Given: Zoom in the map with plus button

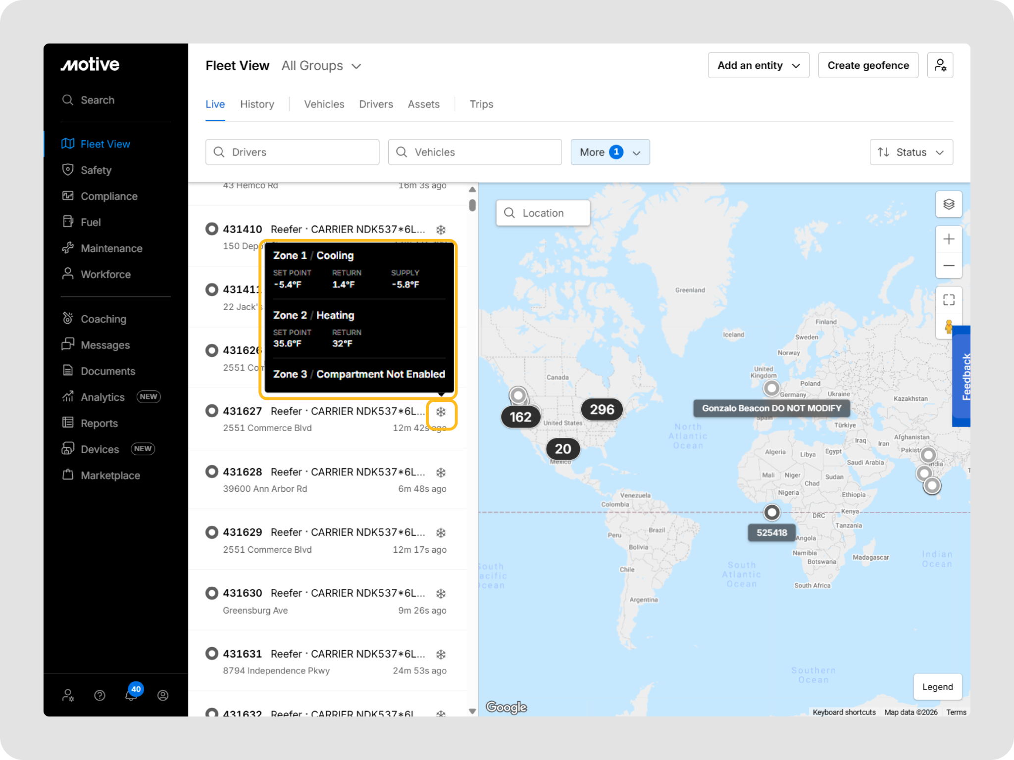Looking at the screenshot, I should [x=948, y=239].
